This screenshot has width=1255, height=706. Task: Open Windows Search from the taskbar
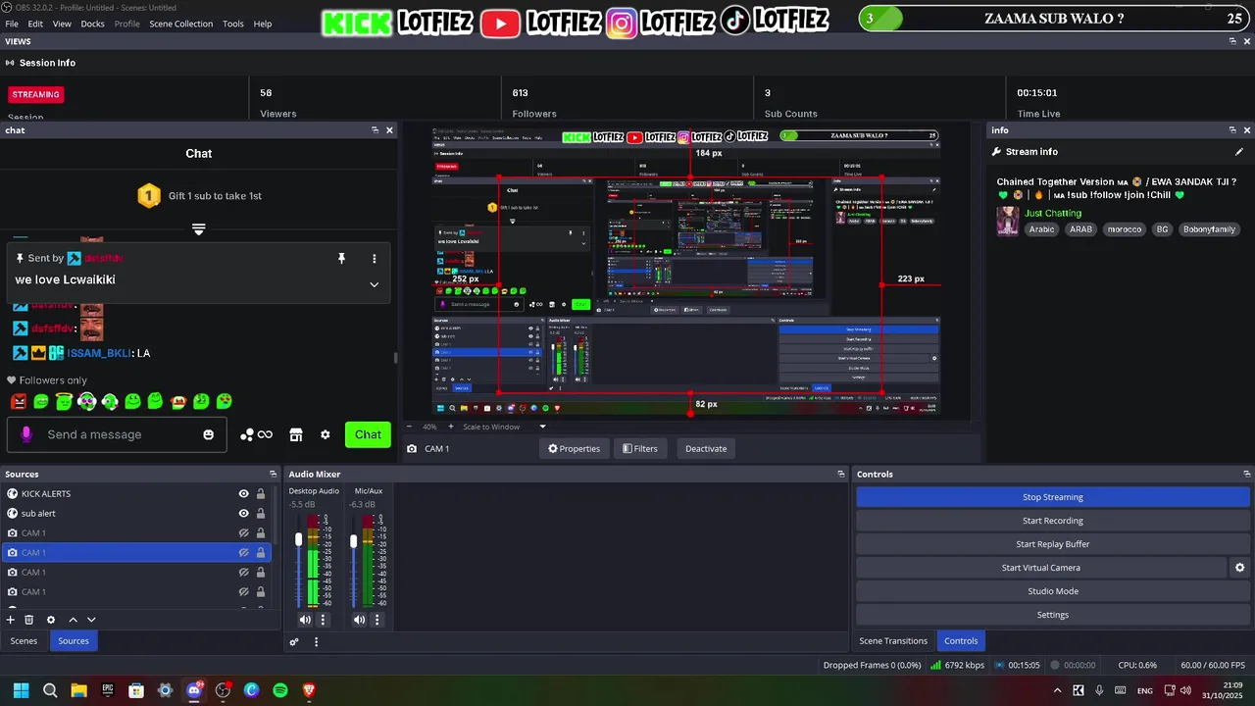tap(50, 690)
